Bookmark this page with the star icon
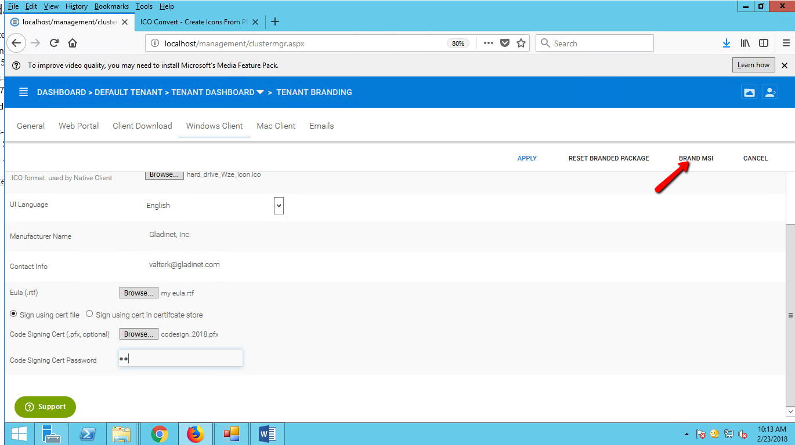Screen dimensions: 795x445 coord(521,43)
